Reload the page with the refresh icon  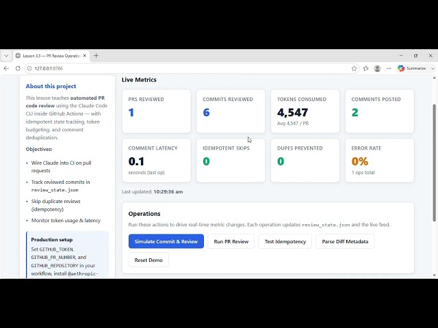tap(18, 68)
